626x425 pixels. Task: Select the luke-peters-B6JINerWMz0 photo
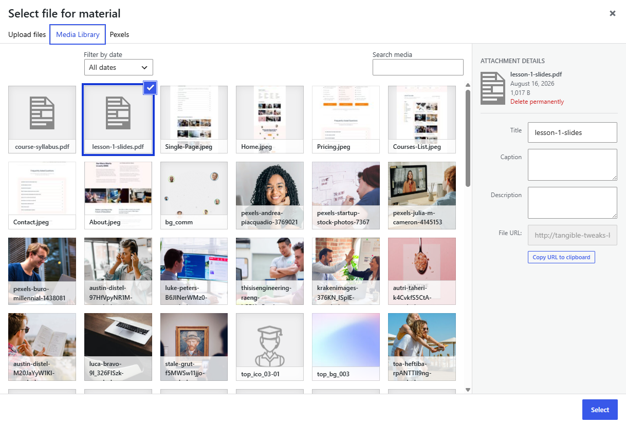[x=194, y=272]
